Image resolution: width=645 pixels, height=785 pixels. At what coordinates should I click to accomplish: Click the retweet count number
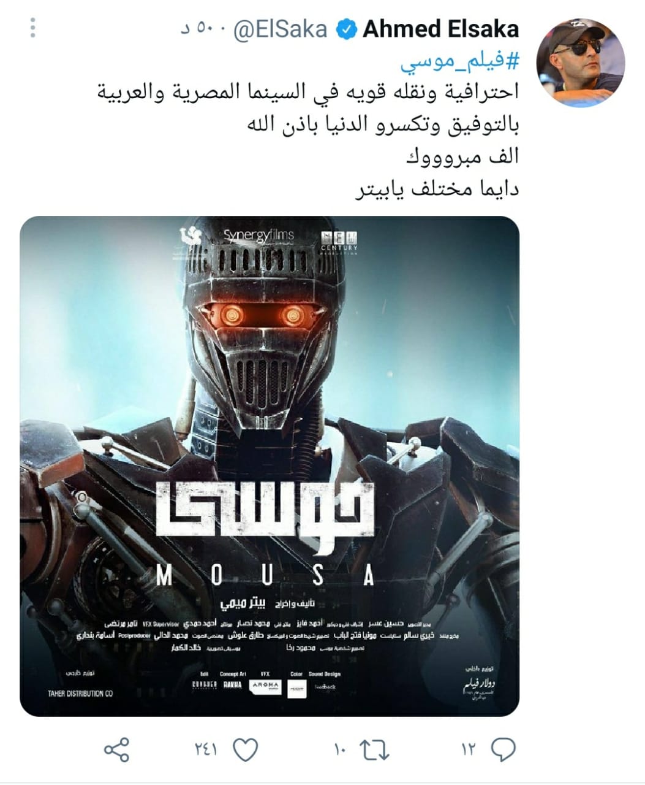[340, 749]
